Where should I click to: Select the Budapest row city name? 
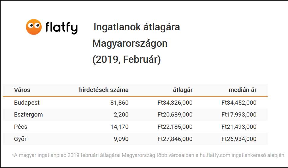[27, 103]
